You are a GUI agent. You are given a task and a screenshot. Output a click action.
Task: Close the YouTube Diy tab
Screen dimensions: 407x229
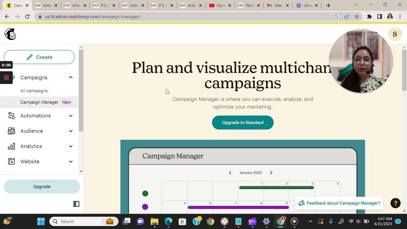pyautogui.click(x=230, y=5)
